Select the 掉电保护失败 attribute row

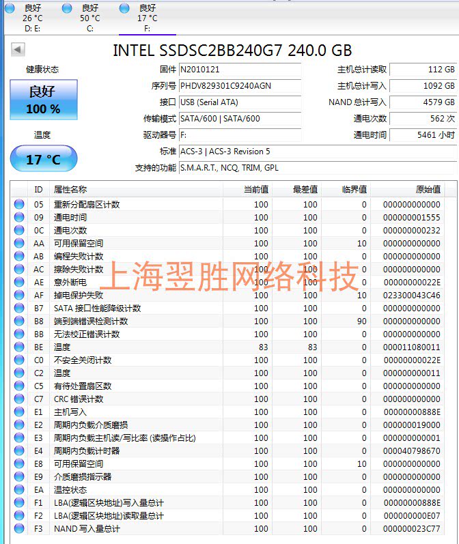tap(227, 295)
